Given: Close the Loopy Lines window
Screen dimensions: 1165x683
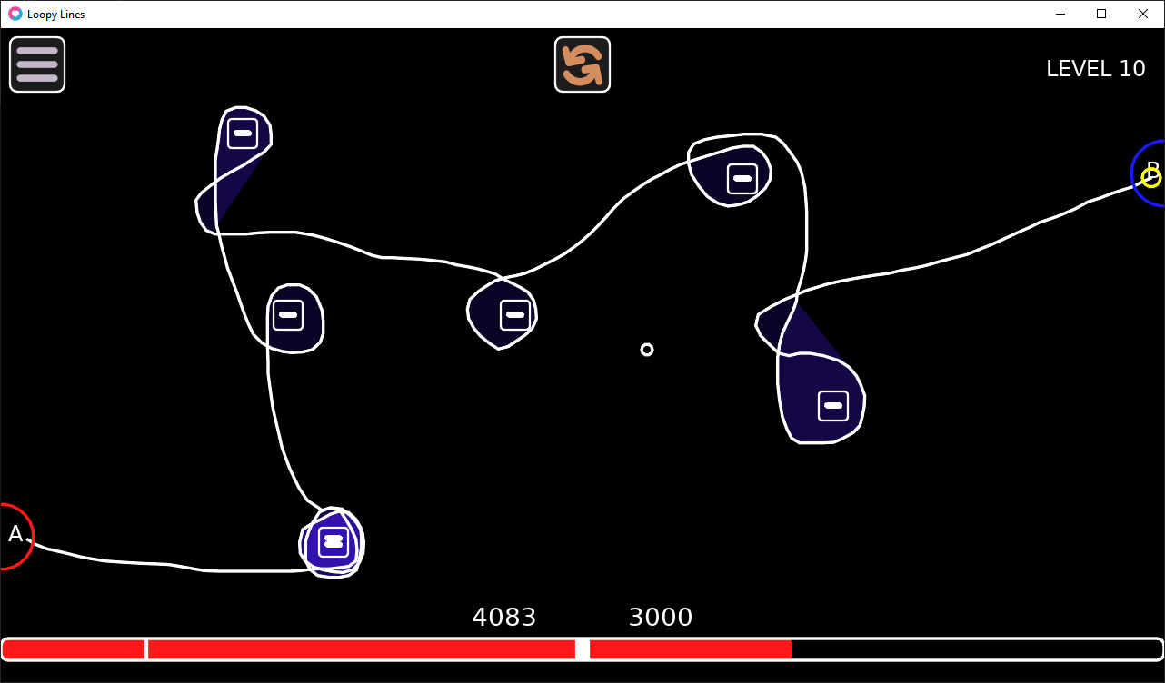Looking at the screenshot, I should (1143, 14).
